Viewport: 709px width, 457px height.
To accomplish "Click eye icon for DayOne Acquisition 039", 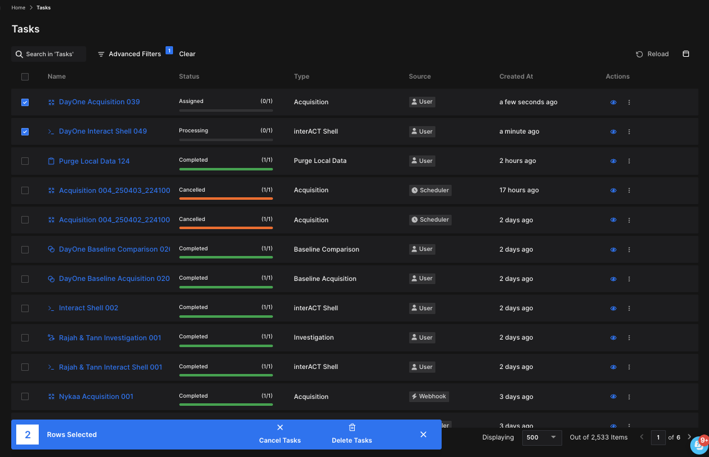I will coord(613,102).
